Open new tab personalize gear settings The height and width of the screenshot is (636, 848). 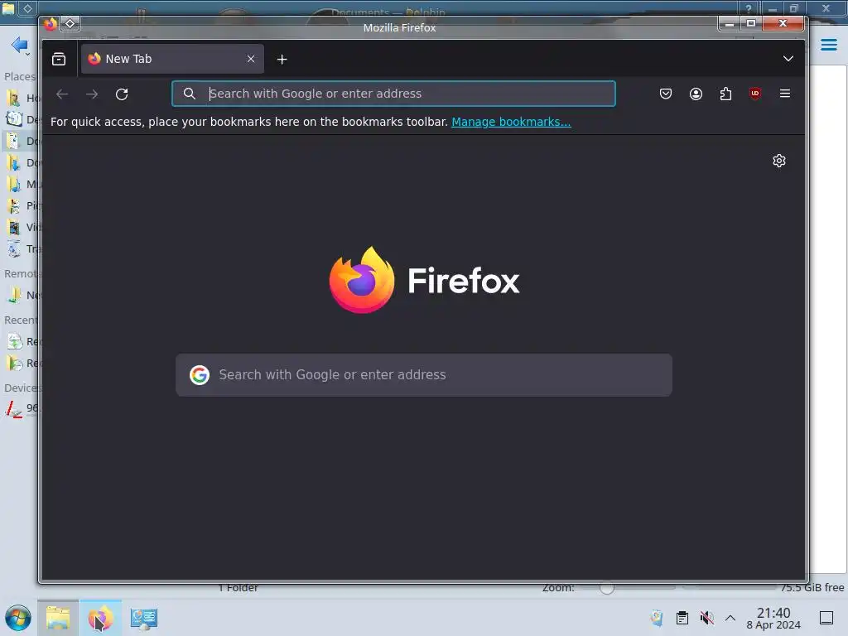(778, 161)
